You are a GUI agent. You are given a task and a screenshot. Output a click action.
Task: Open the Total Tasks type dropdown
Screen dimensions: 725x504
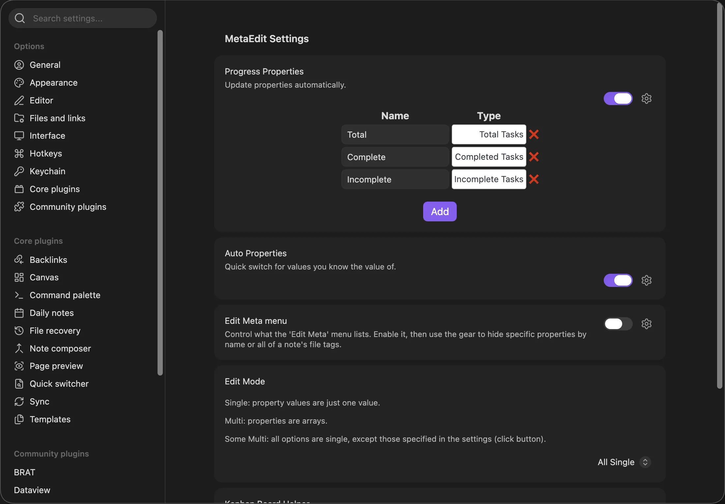click(489, 134)
